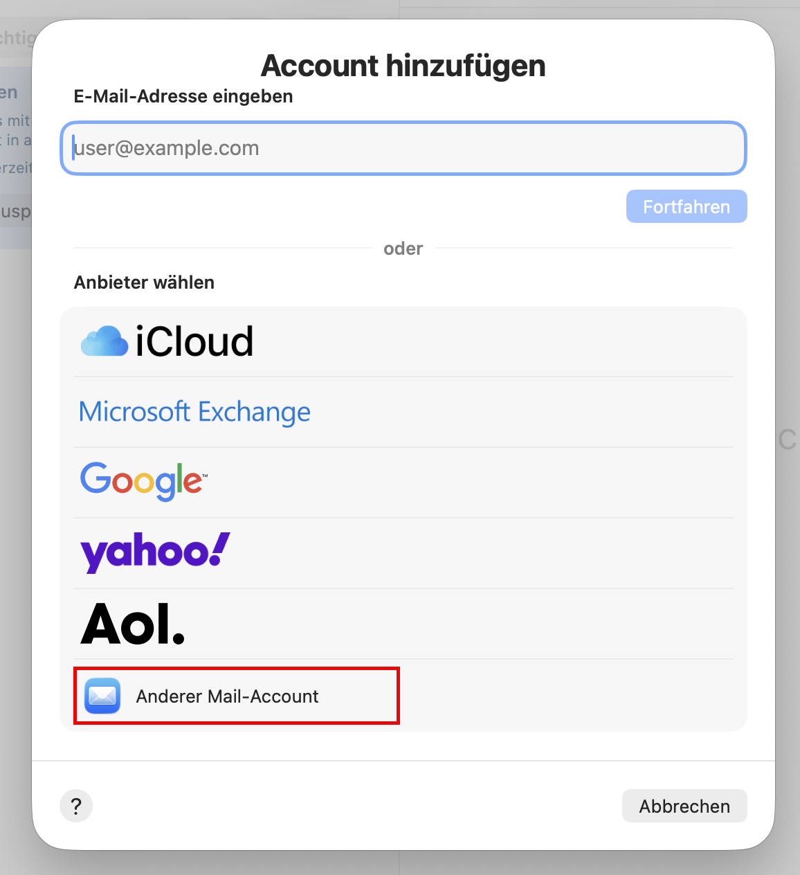Viewport: 800px width, 875px height.
Task: Click the "E-Mail-Adresse eingeben" label
Action: [183, 96]
